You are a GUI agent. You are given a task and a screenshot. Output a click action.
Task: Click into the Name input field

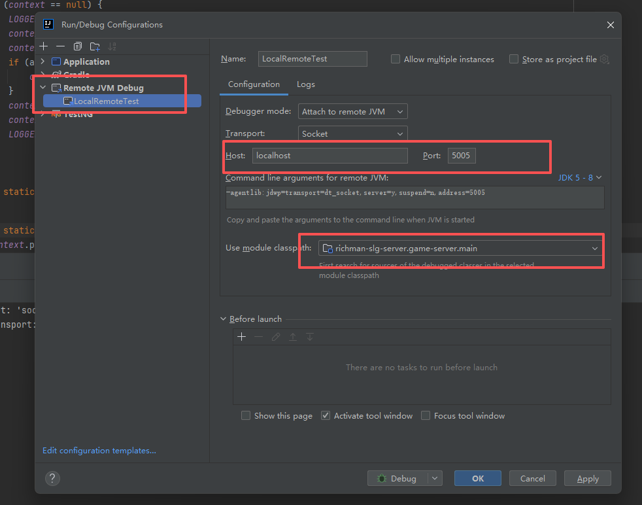[x=313, y=59]
